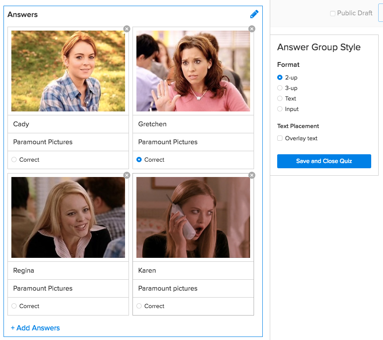Click the Karen answer image
This screenshot has height=340, width=383.
pyautogui.click(x=193, y=218)
